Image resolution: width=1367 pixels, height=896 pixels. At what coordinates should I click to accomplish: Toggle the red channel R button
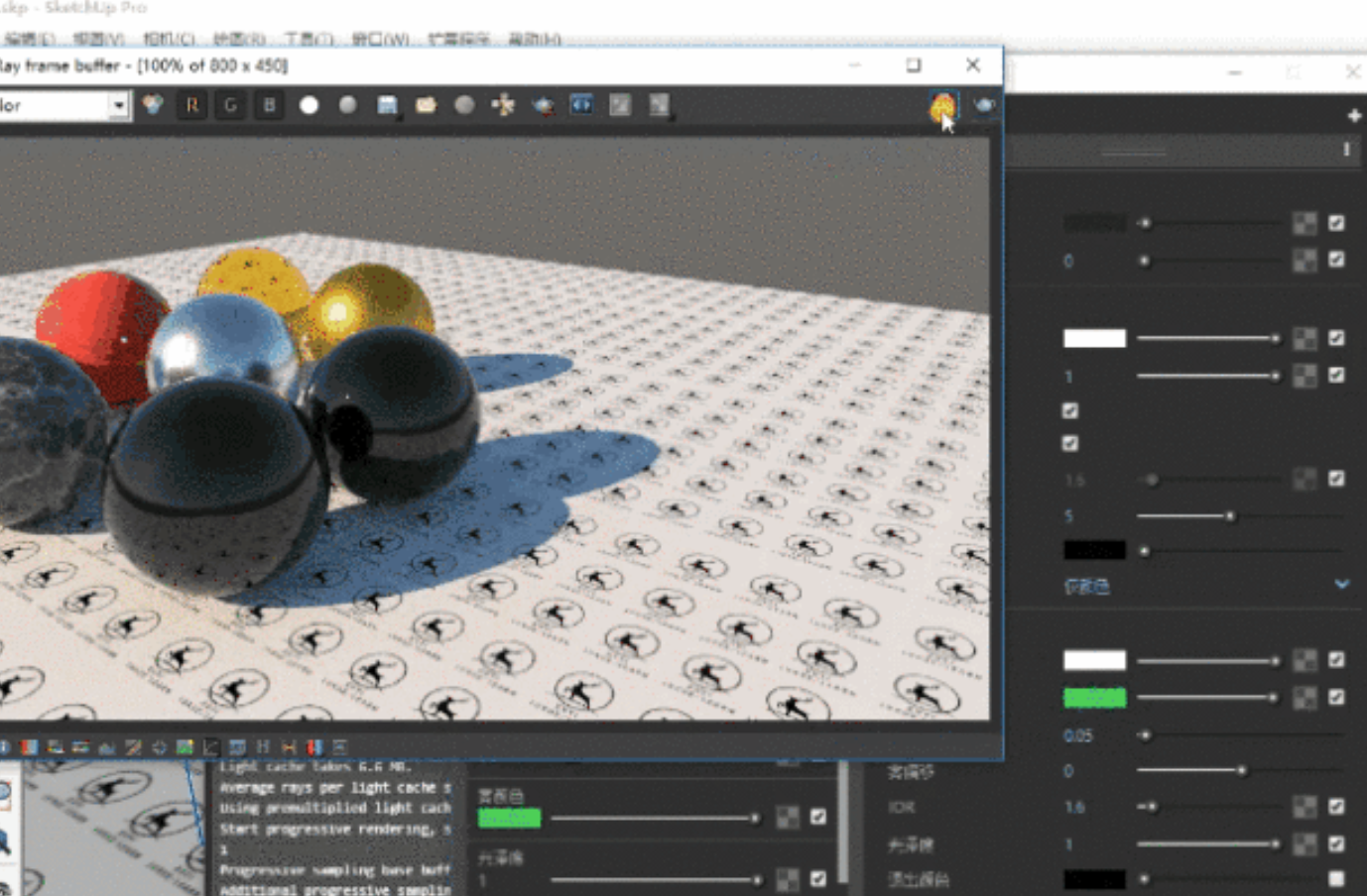pos(191,105)
